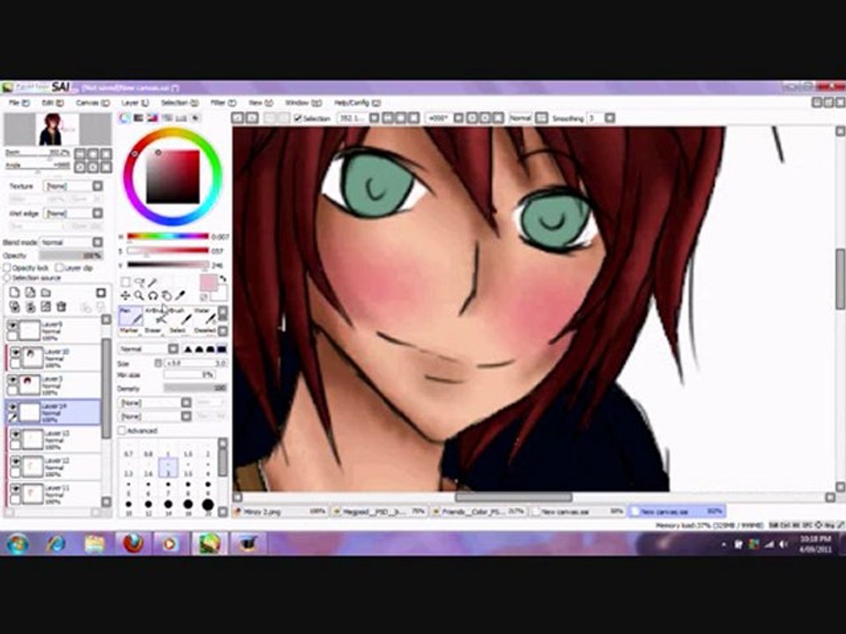Screen dimensions: 846x634
Task: Select the Layer13 row
Action: 53,440
